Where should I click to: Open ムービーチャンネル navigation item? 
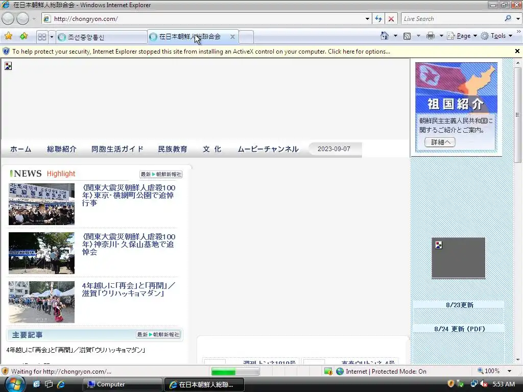coord(268,149)
